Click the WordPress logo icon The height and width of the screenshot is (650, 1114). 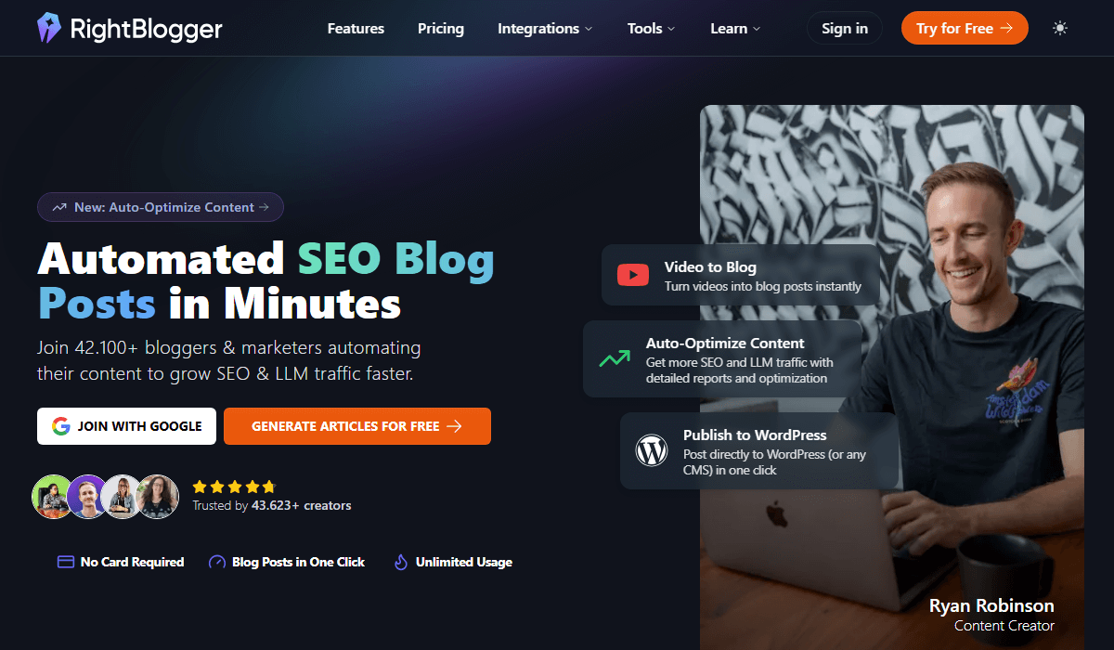click(x=652, y=451)
